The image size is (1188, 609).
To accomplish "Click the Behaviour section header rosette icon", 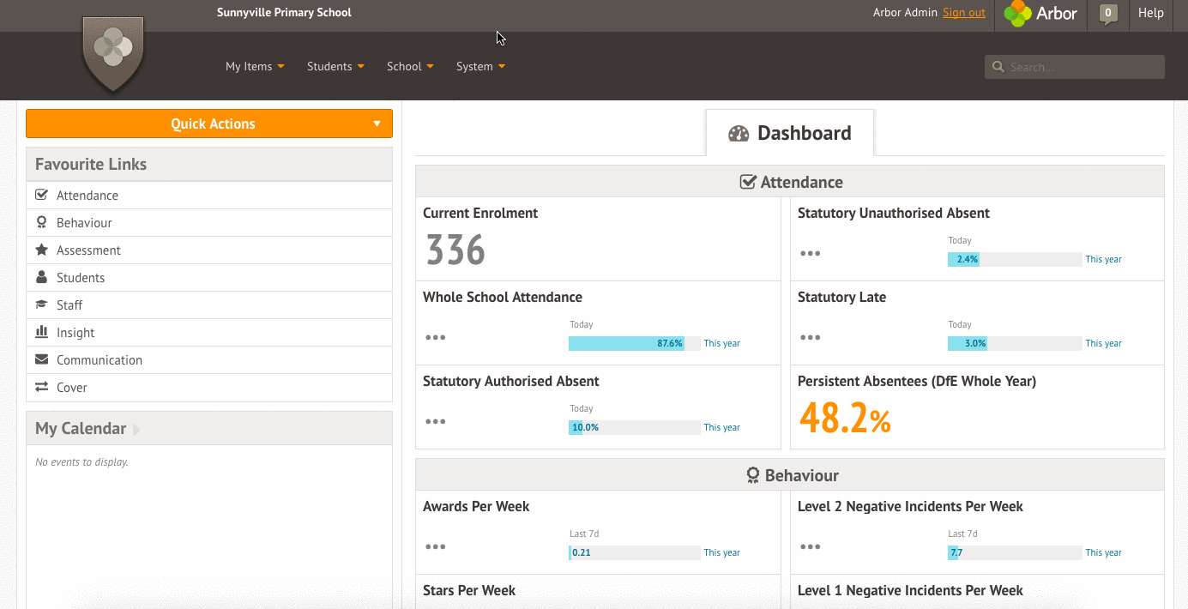I will pos(753,475).
